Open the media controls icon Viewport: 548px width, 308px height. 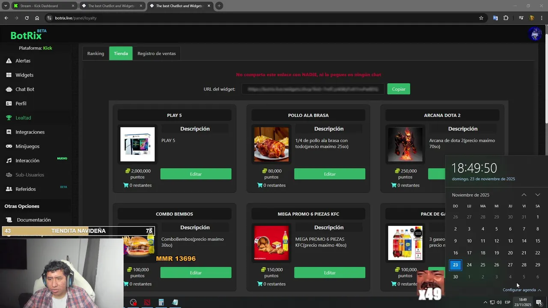click(x=521, y=18)
